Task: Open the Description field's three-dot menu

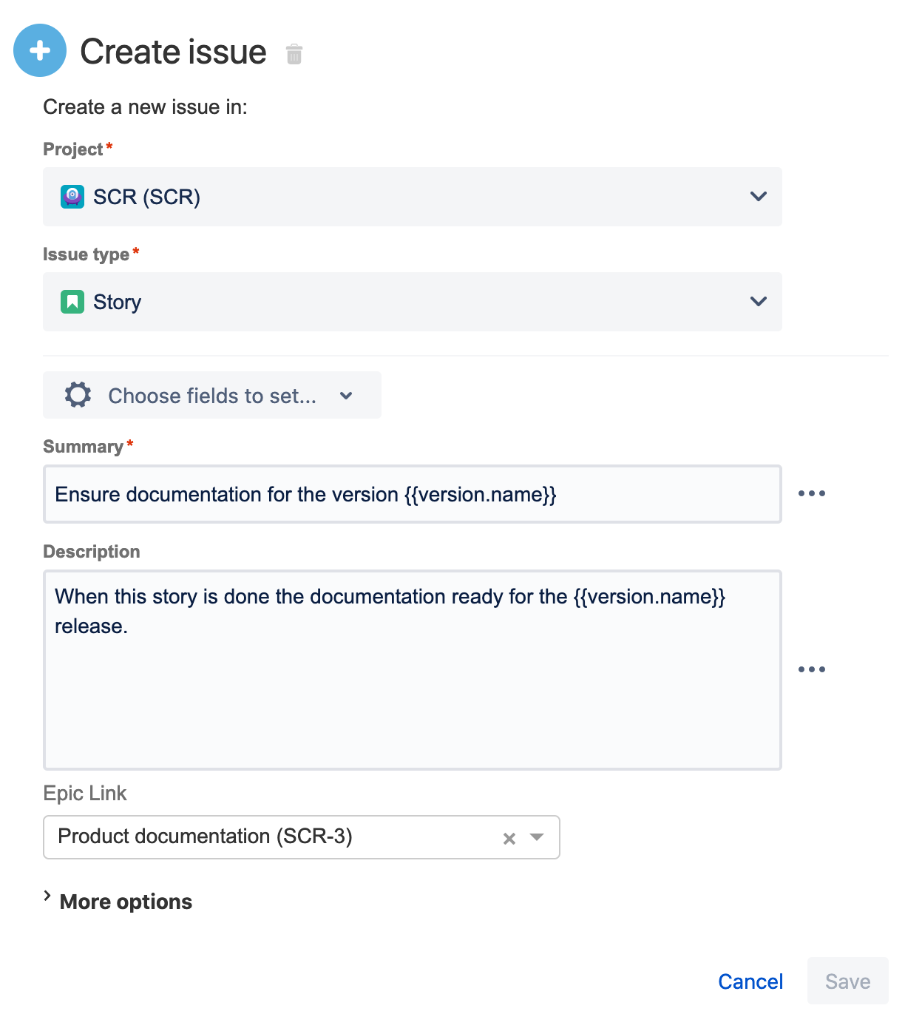Action: (x=811, y=669)
